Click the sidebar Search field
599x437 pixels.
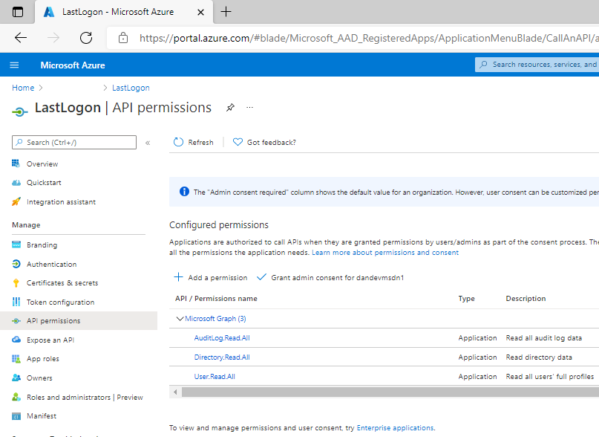(x=73, y=142)
